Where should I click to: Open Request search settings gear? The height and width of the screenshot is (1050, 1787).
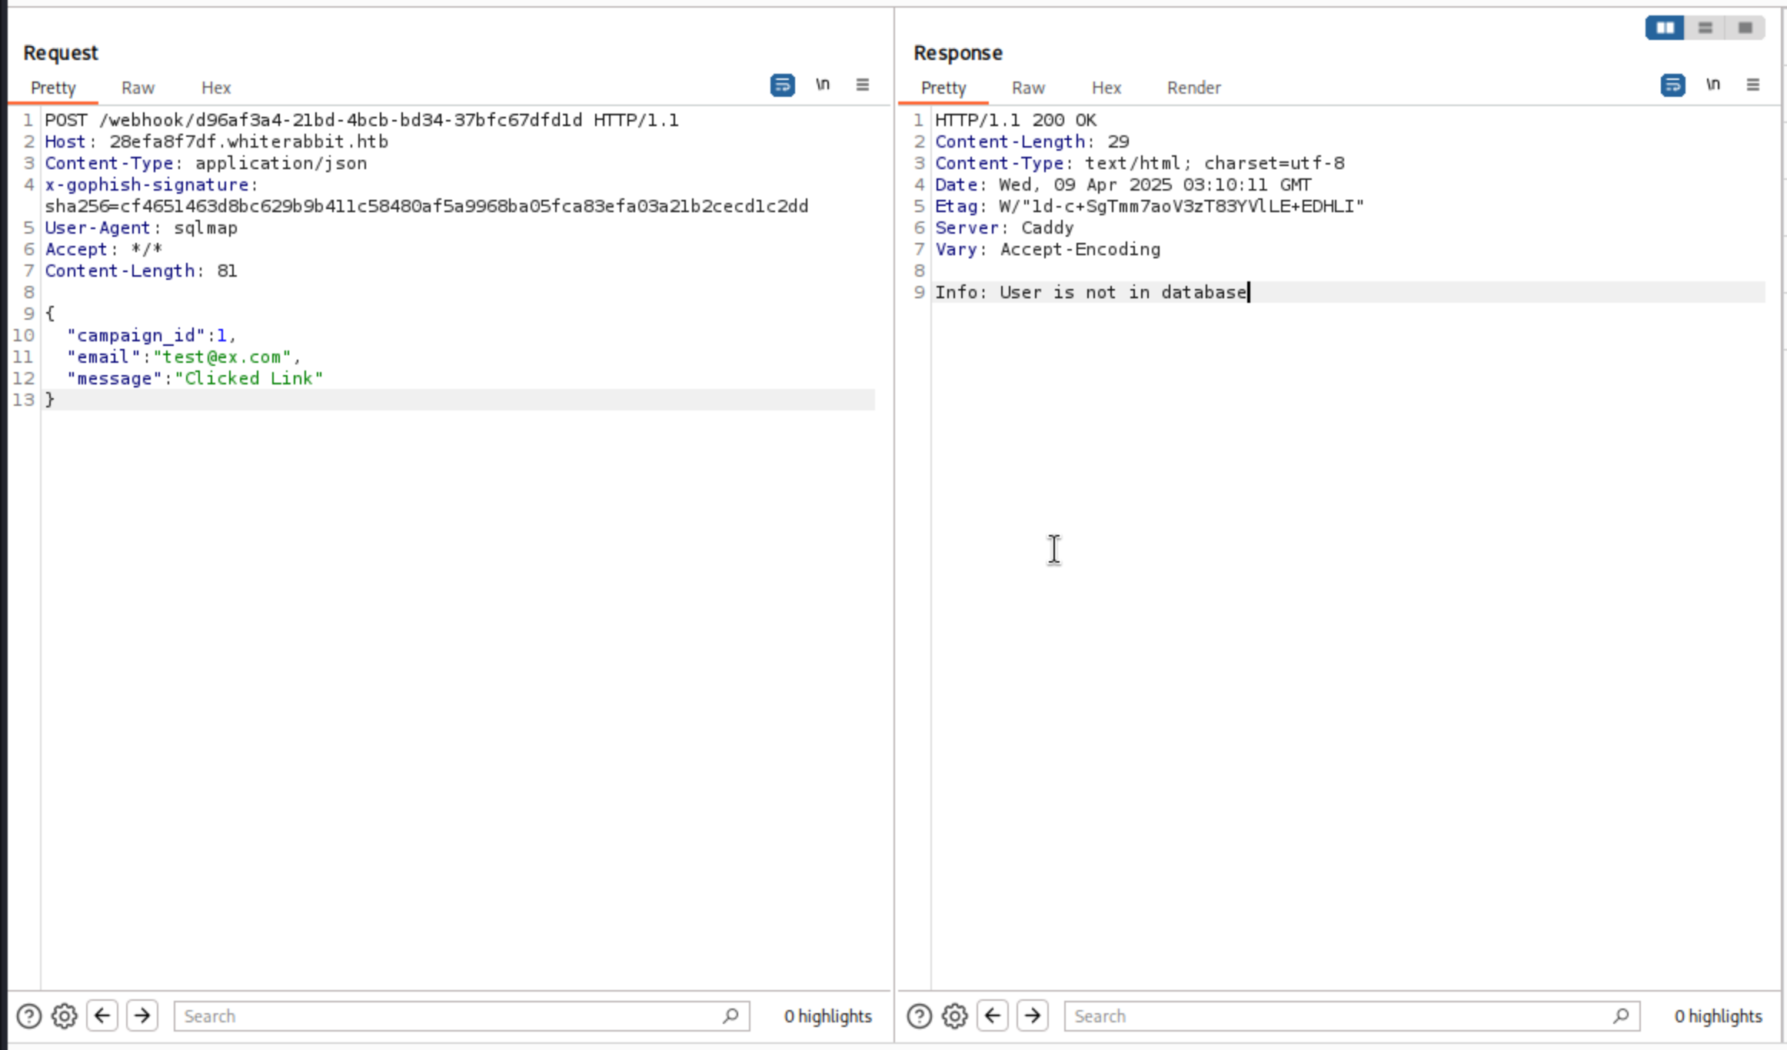coord(65,1016)
